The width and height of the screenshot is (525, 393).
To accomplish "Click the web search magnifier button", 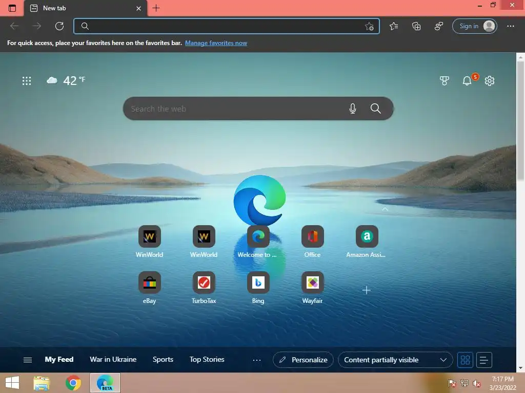I will [376, 108].
